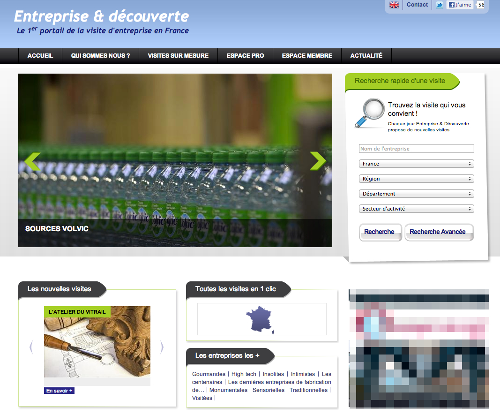Open QUI SOMMES NOUS ? menu item
This screenshot has height=415, width=500.
point(100,56)
